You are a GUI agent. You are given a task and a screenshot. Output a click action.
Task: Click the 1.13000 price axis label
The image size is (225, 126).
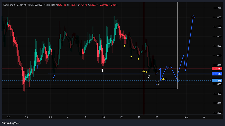[x=217, y=103]
